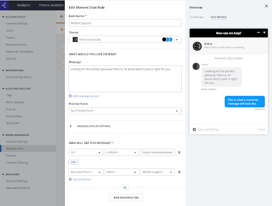
Task: Close the Preview panel with X
Action: point(266,6)
